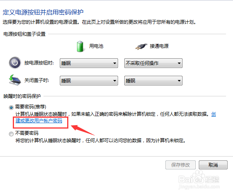
Task: Click the page title 定义电源按钮并启用密码保护
Action: (x=43, y=12)
